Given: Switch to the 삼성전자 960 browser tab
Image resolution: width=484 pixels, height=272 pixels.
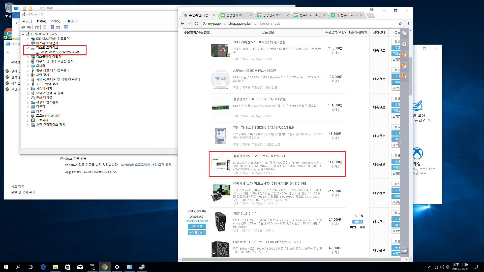Looking at the screenshot, I should click(273, 15).
